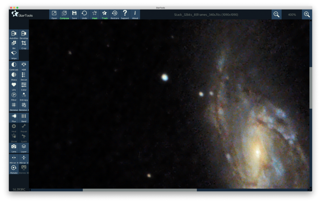Open the Lens module
Screen dimensions: 321x203
[14, 148]
